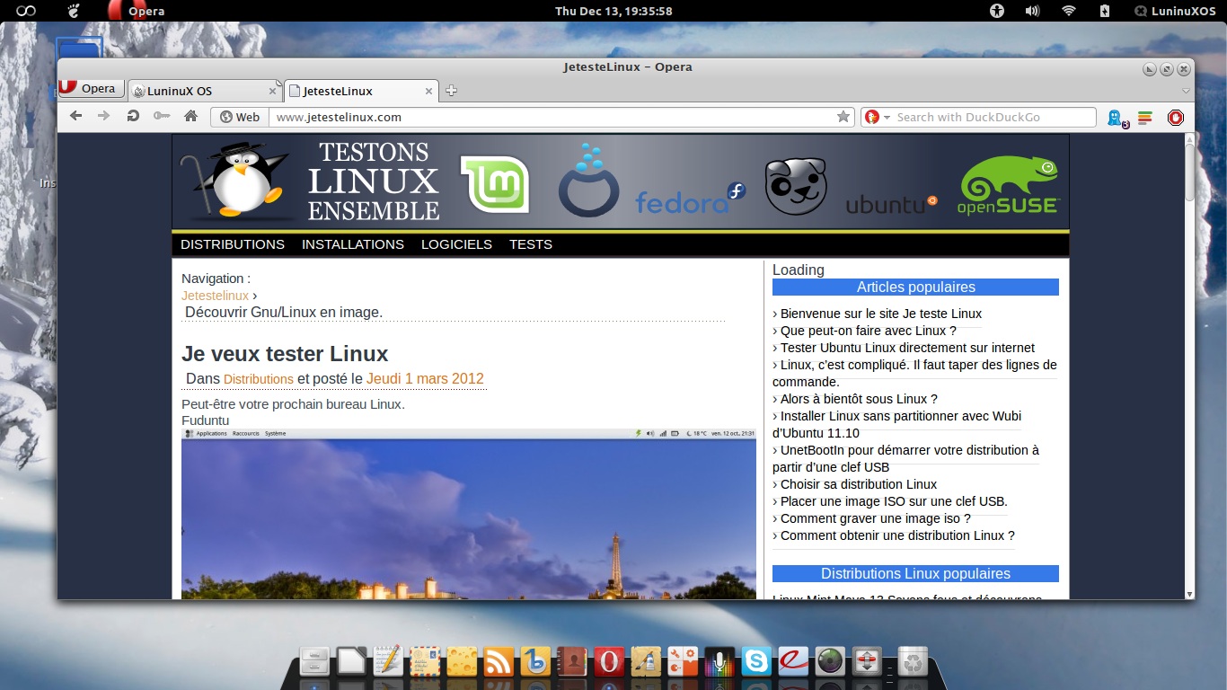Open the accessibility indicator in top panel

tap(996, 11)
